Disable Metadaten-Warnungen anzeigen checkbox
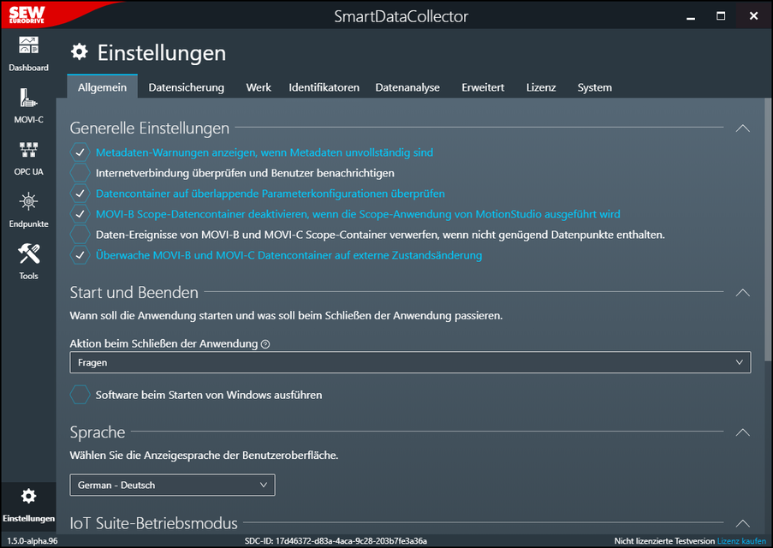This screenshot has height=548, width=773. click(x=80, y=152)
